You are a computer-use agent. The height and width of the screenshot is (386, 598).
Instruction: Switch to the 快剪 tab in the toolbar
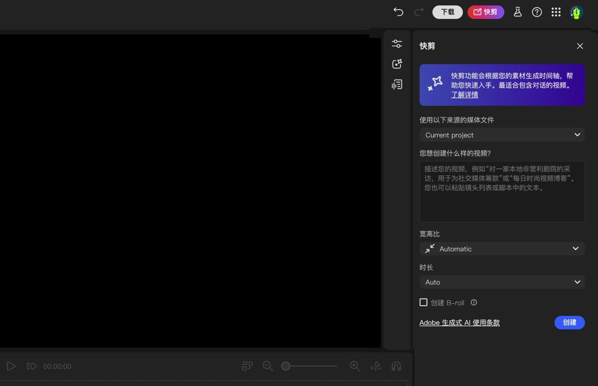point(485,12)
